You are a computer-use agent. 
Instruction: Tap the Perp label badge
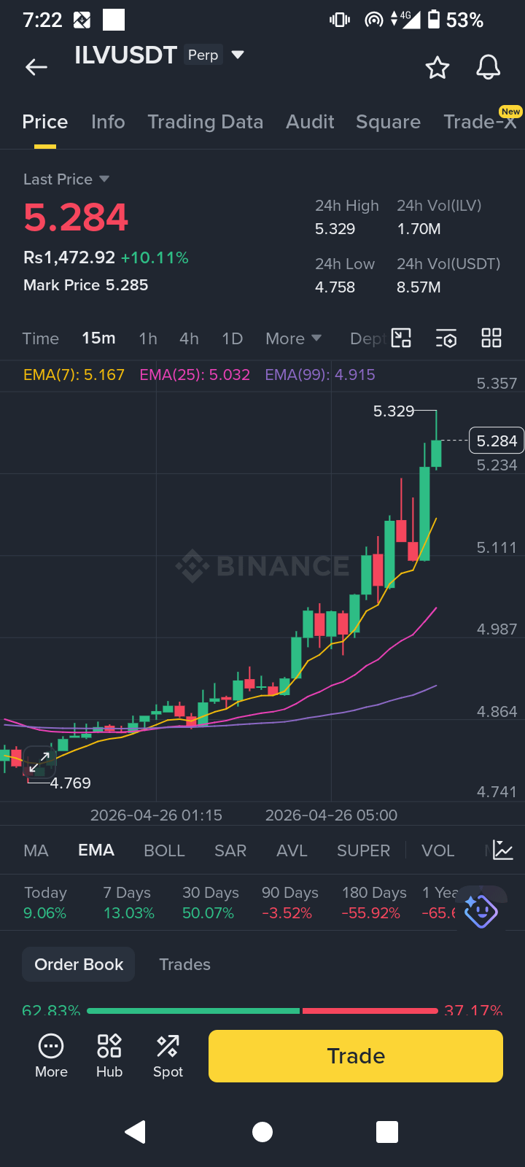[203, 55]
